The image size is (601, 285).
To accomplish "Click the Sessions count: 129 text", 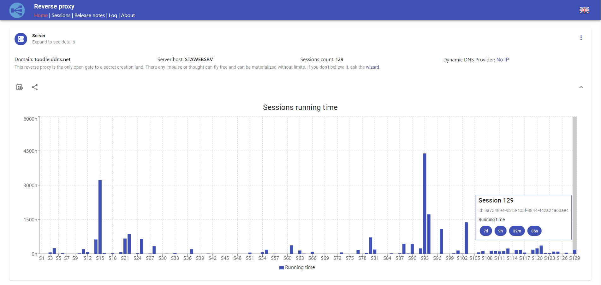I will (322, 59).
